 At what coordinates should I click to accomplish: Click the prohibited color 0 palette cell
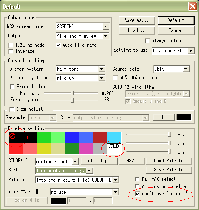[16, 138]
